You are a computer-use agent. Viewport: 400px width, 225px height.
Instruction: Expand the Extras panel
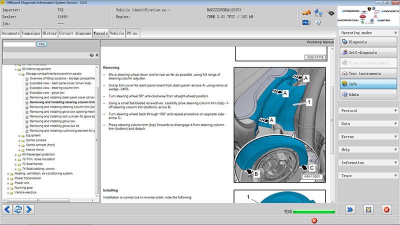pyautogui.click(x=395, y=136)
